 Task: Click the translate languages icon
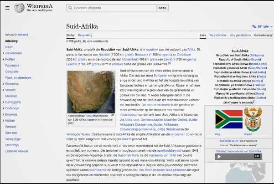pos(253,27)
